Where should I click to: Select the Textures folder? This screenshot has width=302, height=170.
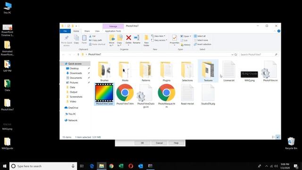point(208,71)
